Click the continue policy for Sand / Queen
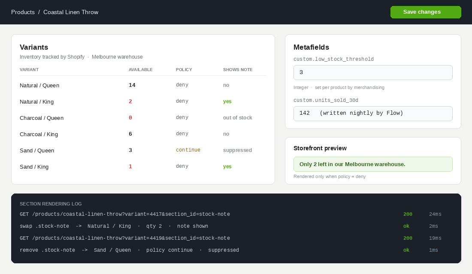This screenshot has width=472, height=274. click(188, 150)
